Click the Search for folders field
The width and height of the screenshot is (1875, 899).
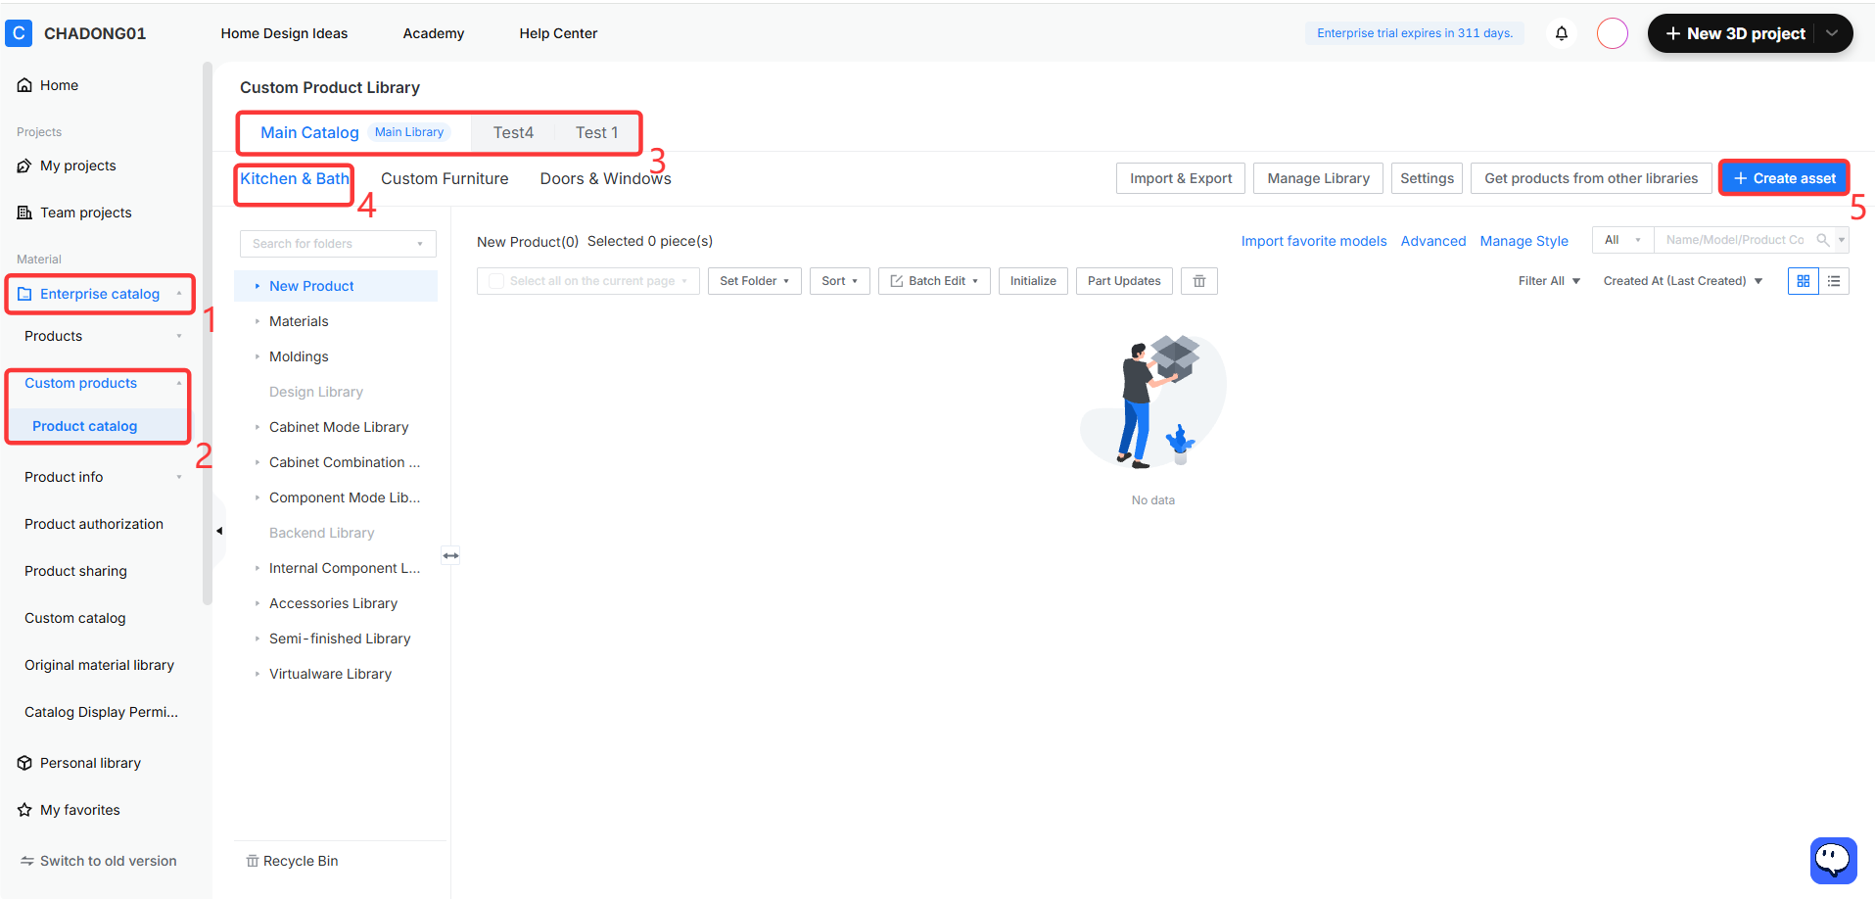point(338,244)
